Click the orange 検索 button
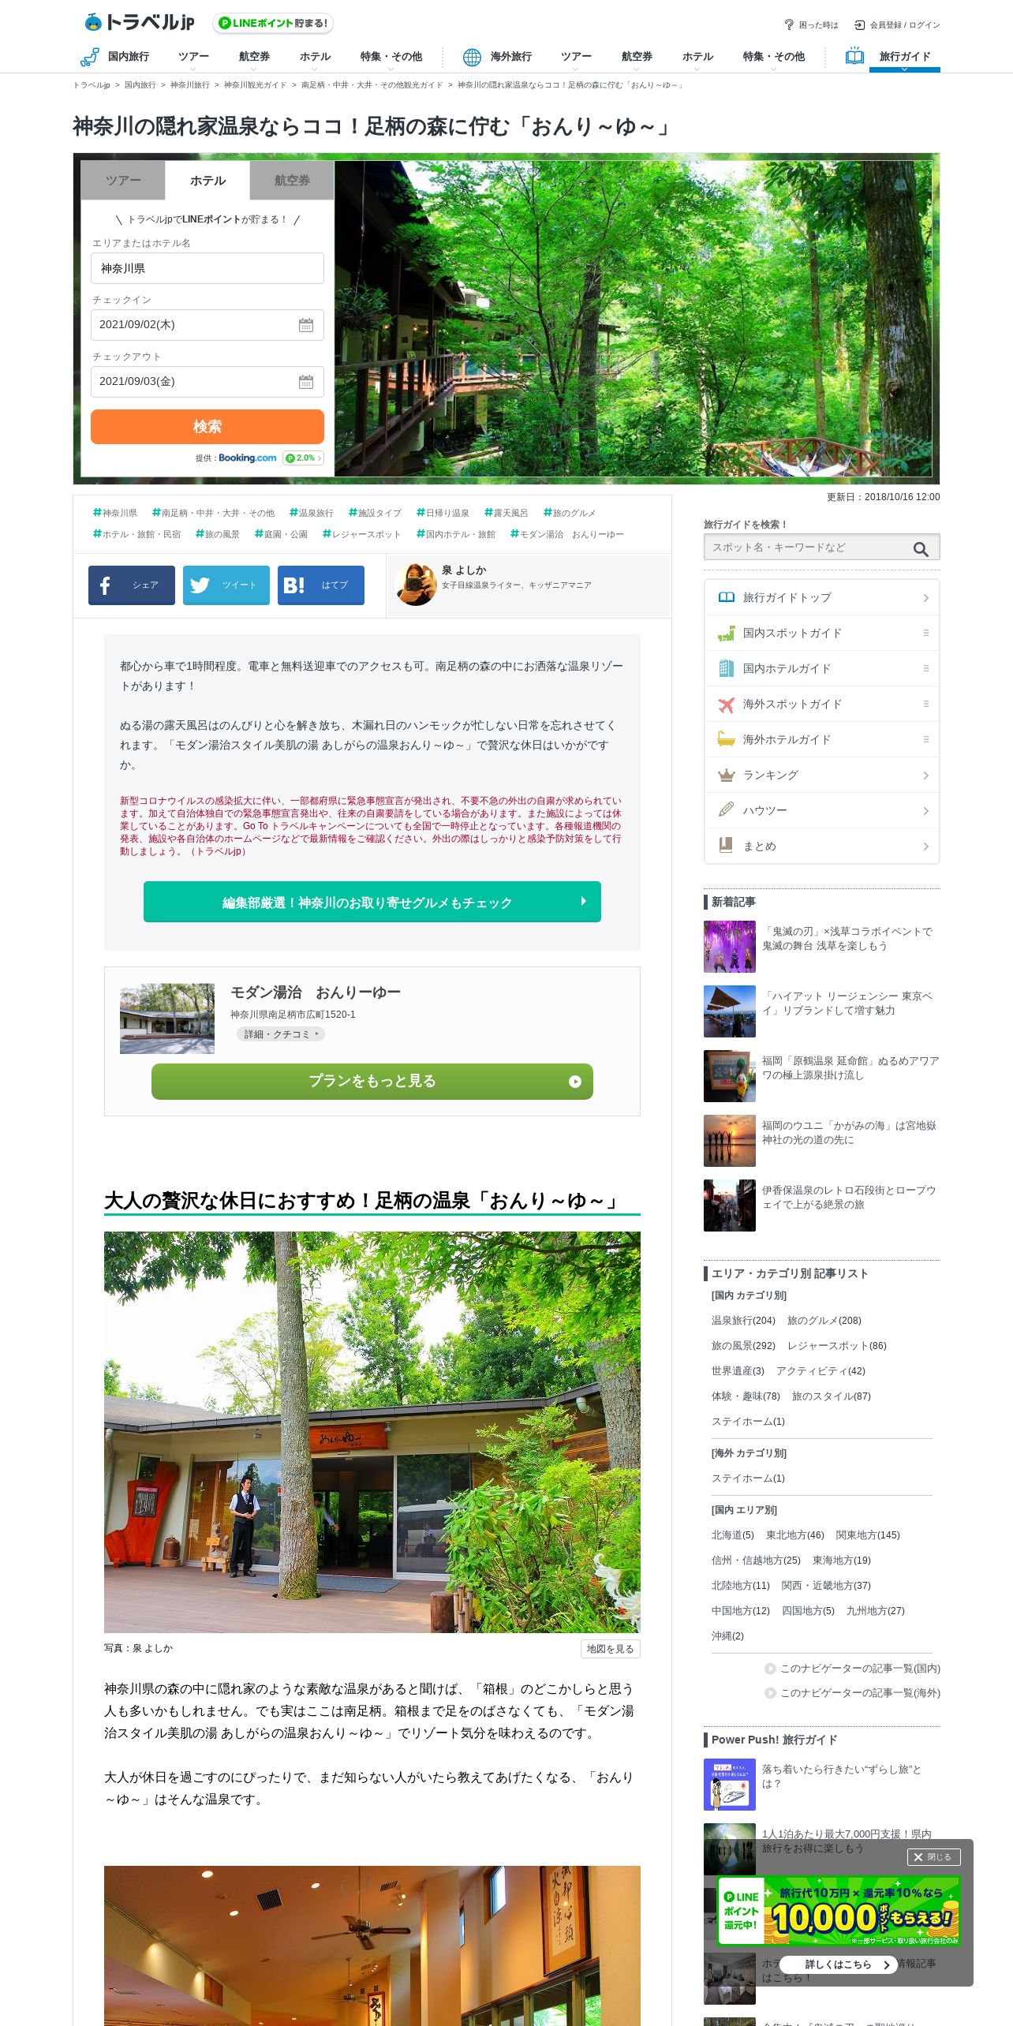 tap(207, 427)
